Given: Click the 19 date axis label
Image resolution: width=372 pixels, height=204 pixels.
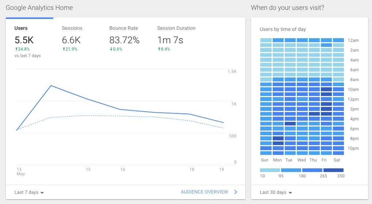Looking at the screenshot, I should tap(221, 169).
